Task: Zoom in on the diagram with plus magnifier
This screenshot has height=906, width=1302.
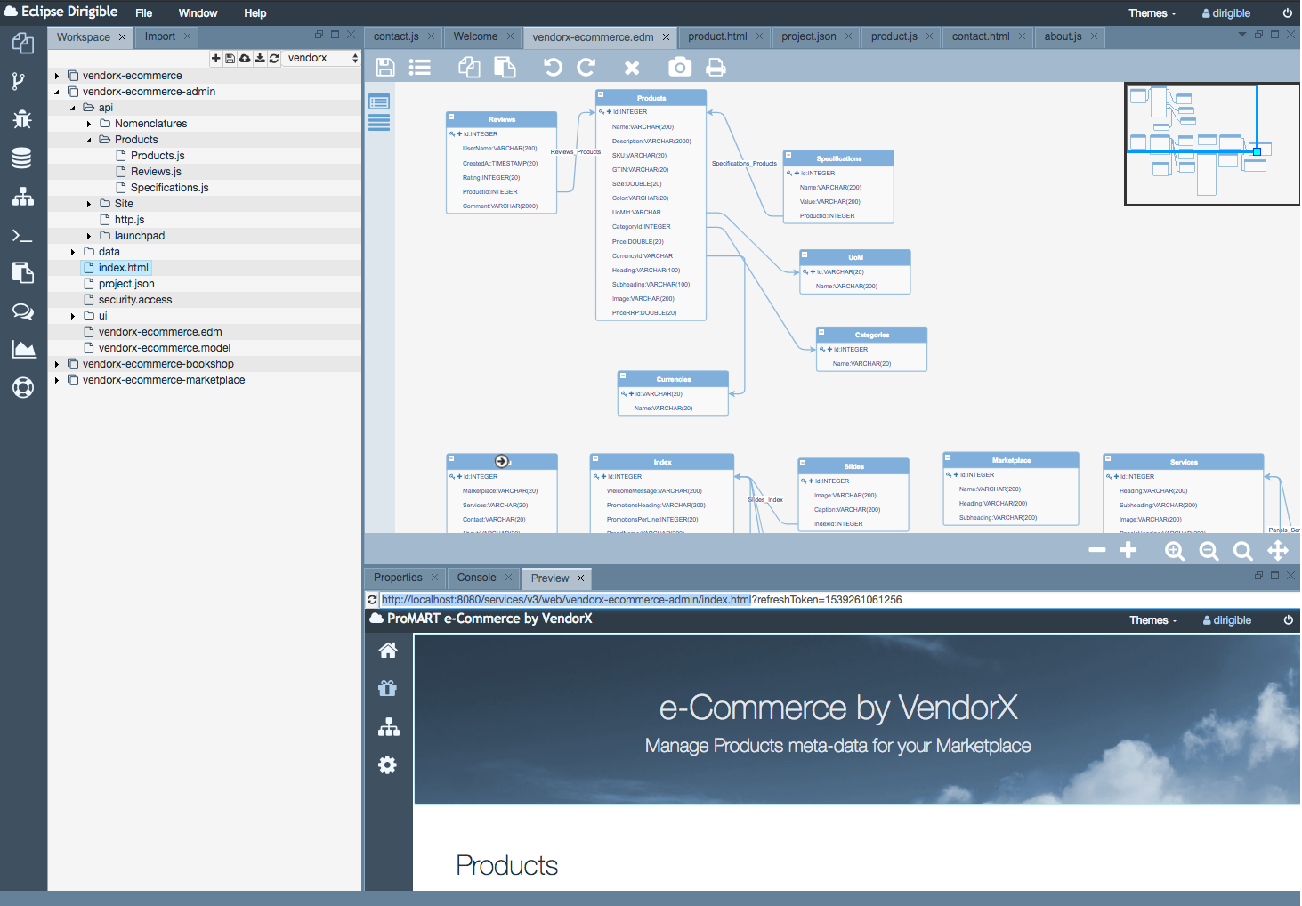Action: click(x=1175, y=551)
